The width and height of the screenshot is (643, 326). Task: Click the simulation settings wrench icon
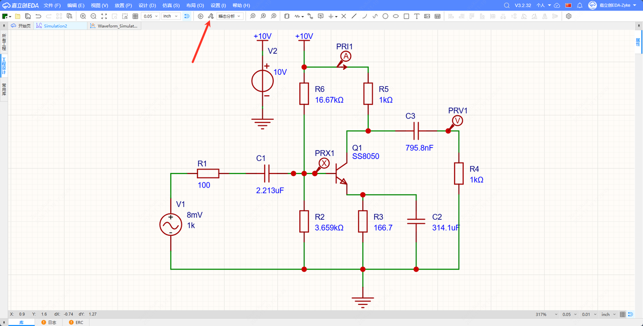tap(211, 16)
